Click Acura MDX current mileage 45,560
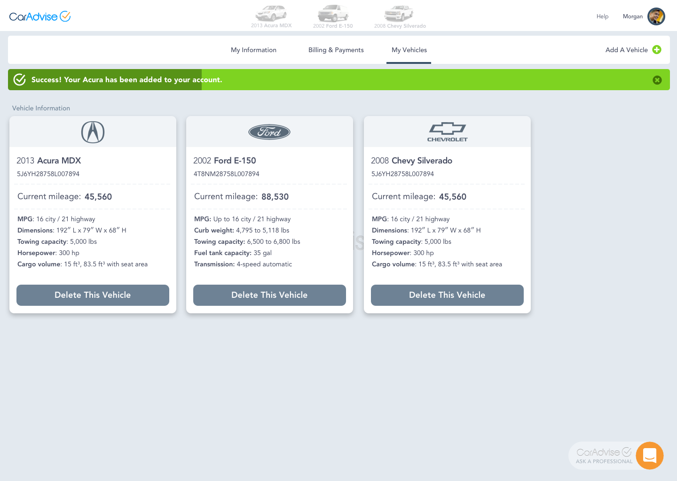 coord(98,197)
